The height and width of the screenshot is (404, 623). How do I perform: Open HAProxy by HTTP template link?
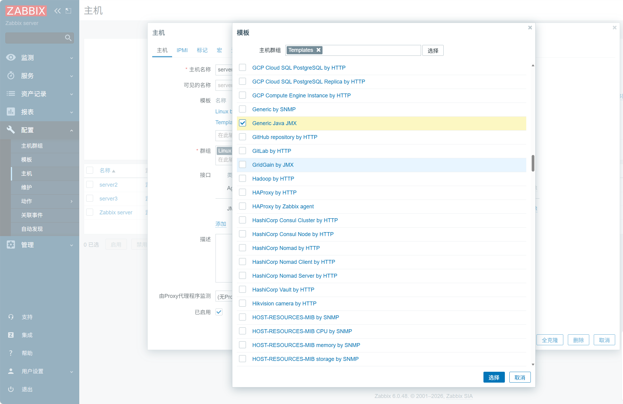pos(274,192)
